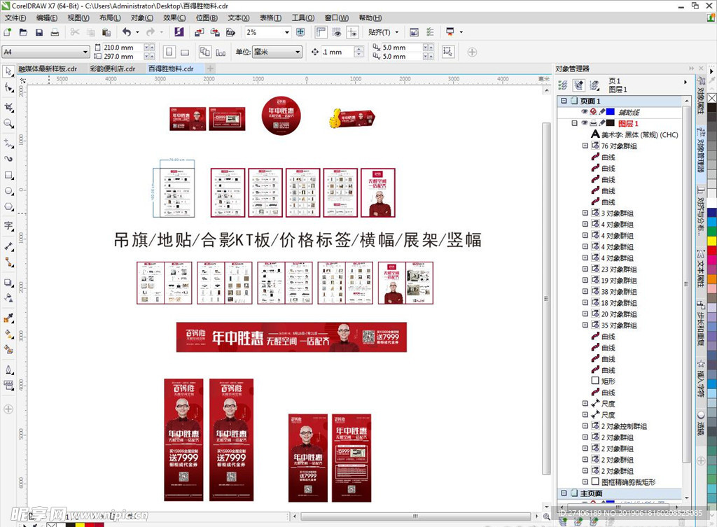Viewport: 717px width, 527px height.
Task: Open the 文件 menu
Action: click(15, 17)
